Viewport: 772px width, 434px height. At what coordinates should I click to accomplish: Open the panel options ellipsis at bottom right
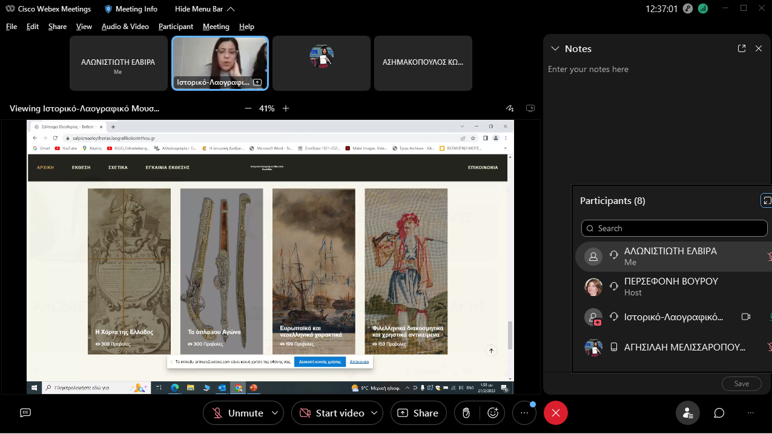click(751, 413)
